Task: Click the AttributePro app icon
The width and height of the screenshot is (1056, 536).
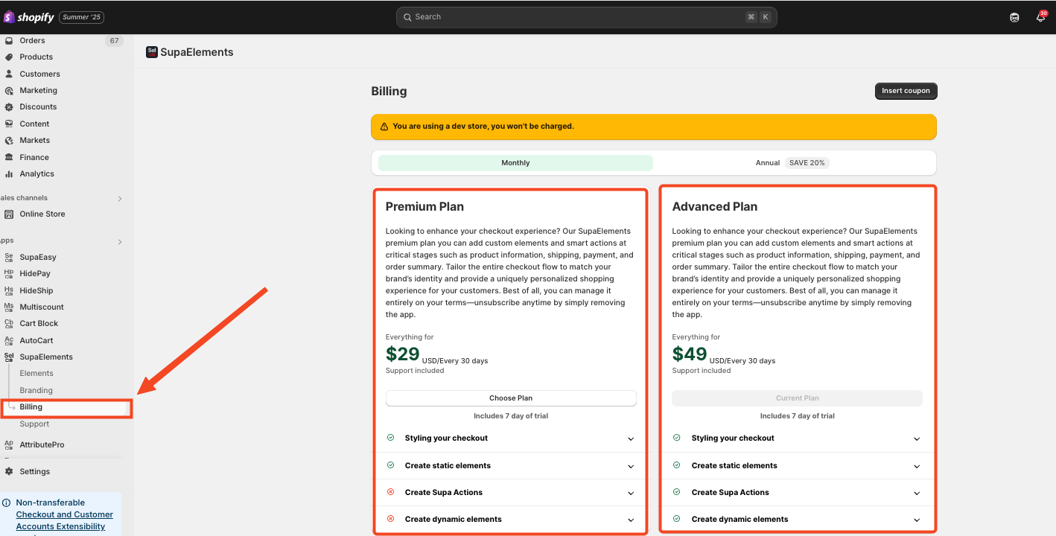Action: pyautogui.click(x=9, y=444)
